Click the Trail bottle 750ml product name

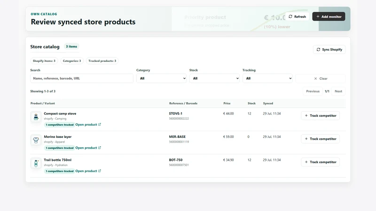click(57, 160)
